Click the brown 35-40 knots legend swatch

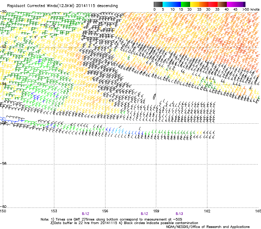point(222,4)
